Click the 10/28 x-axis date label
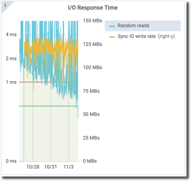 coord(33,167)
